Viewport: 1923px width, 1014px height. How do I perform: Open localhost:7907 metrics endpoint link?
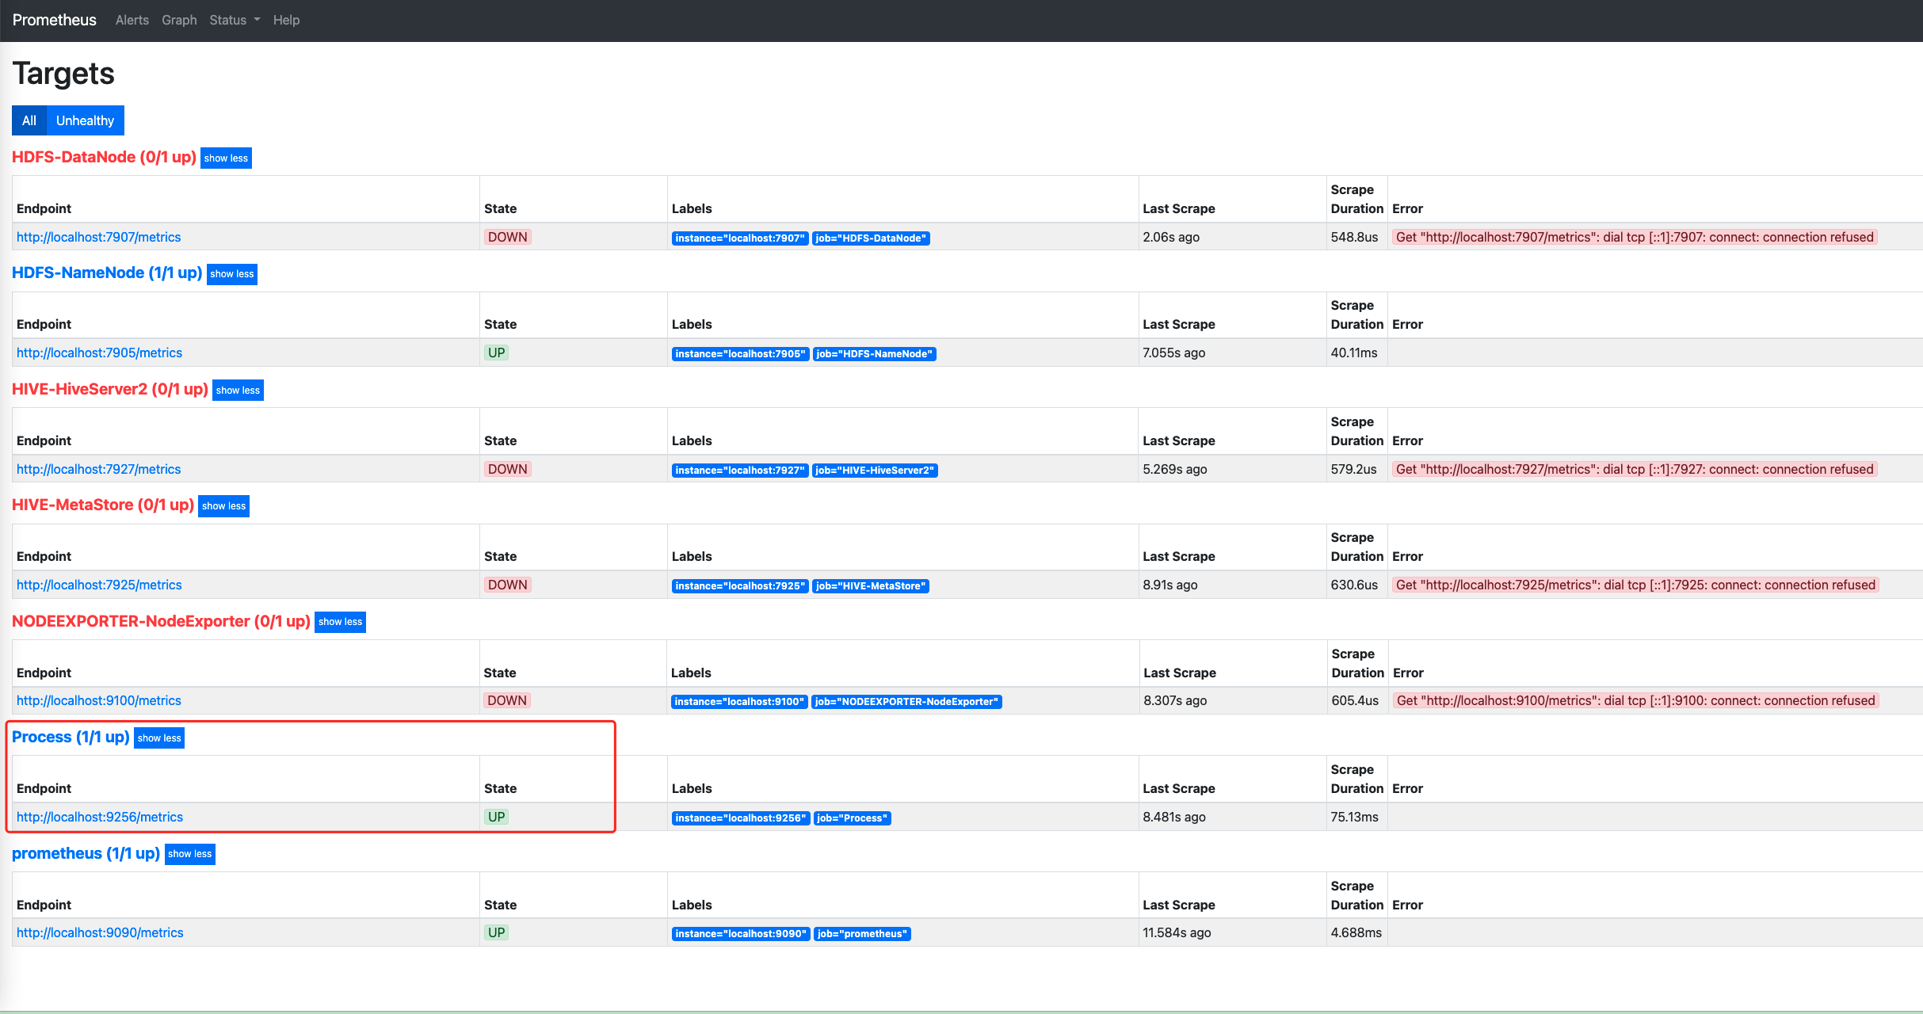tap(98, 237)
